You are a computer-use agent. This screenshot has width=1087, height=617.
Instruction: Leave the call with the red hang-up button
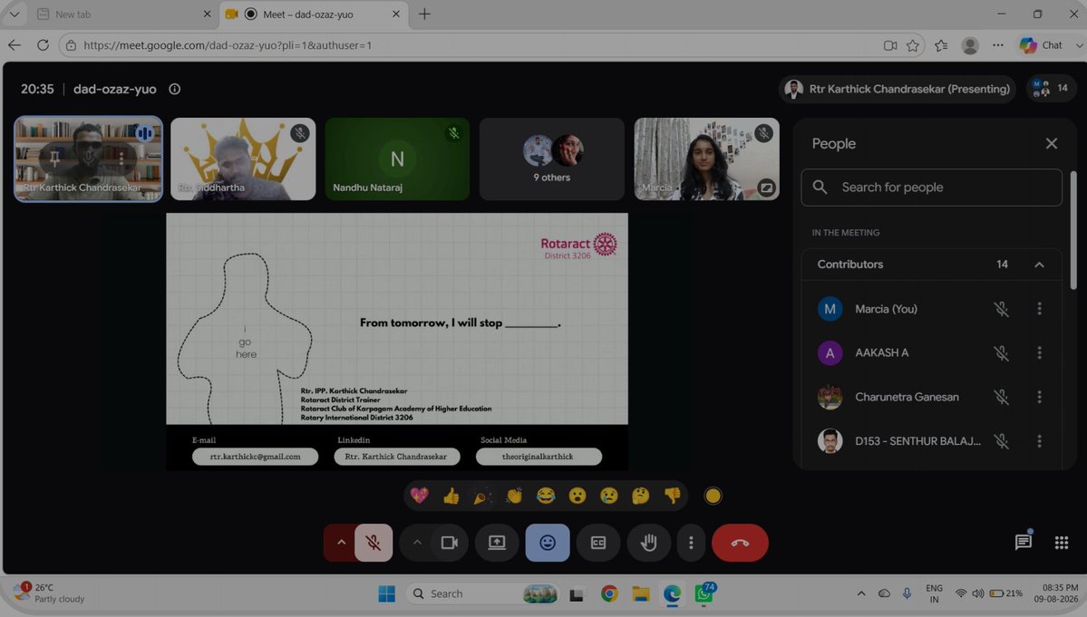pyautogui.click(x=740, y=543)
